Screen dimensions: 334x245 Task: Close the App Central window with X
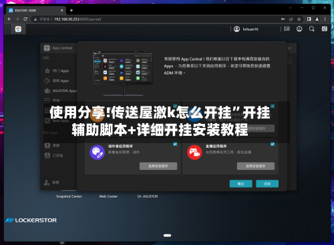click(289, 48)
